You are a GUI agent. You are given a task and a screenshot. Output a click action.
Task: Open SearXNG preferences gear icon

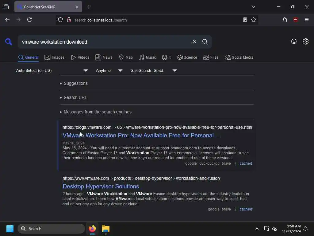pyautogui.click(x=305, y=41)
